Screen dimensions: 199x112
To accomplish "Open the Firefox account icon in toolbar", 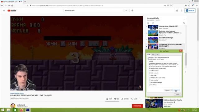I will point(193,6).
